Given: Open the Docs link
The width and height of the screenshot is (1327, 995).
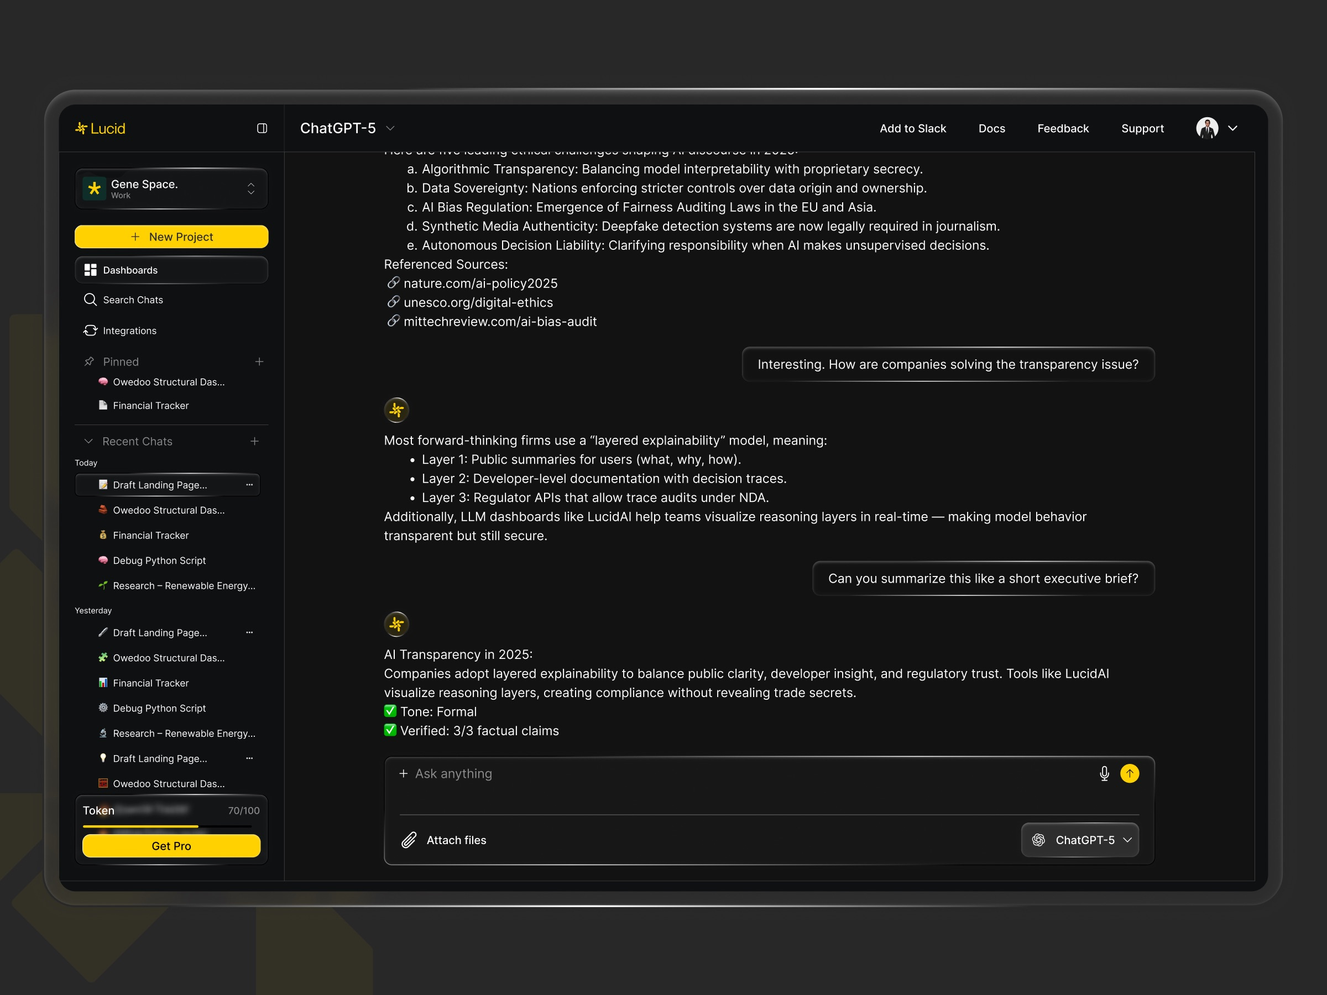Looking at the screenshot, I should click(x=991, y=128).
